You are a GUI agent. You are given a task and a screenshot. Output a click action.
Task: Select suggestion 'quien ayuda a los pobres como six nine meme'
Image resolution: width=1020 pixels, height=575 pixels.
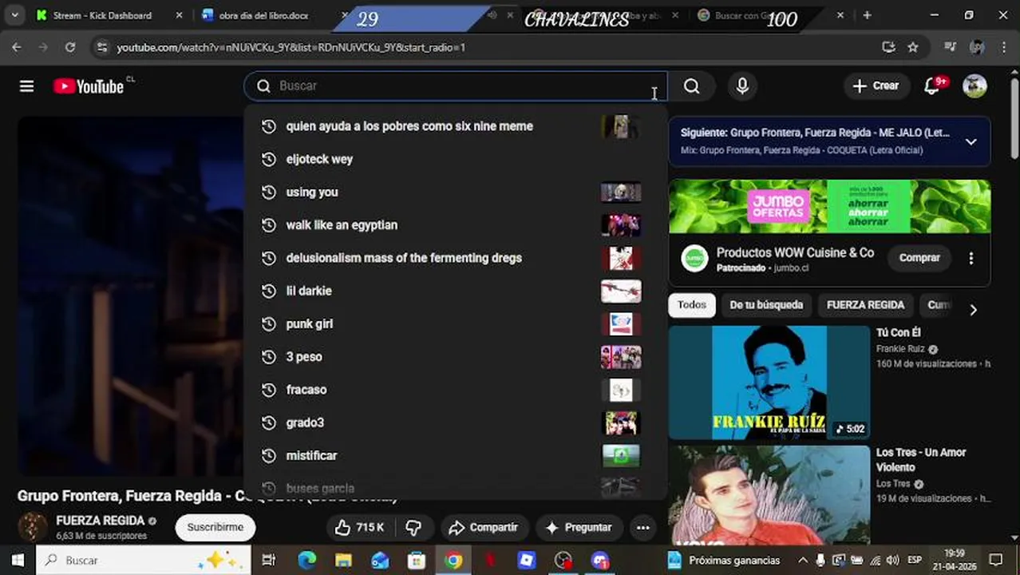coord(455,126)
